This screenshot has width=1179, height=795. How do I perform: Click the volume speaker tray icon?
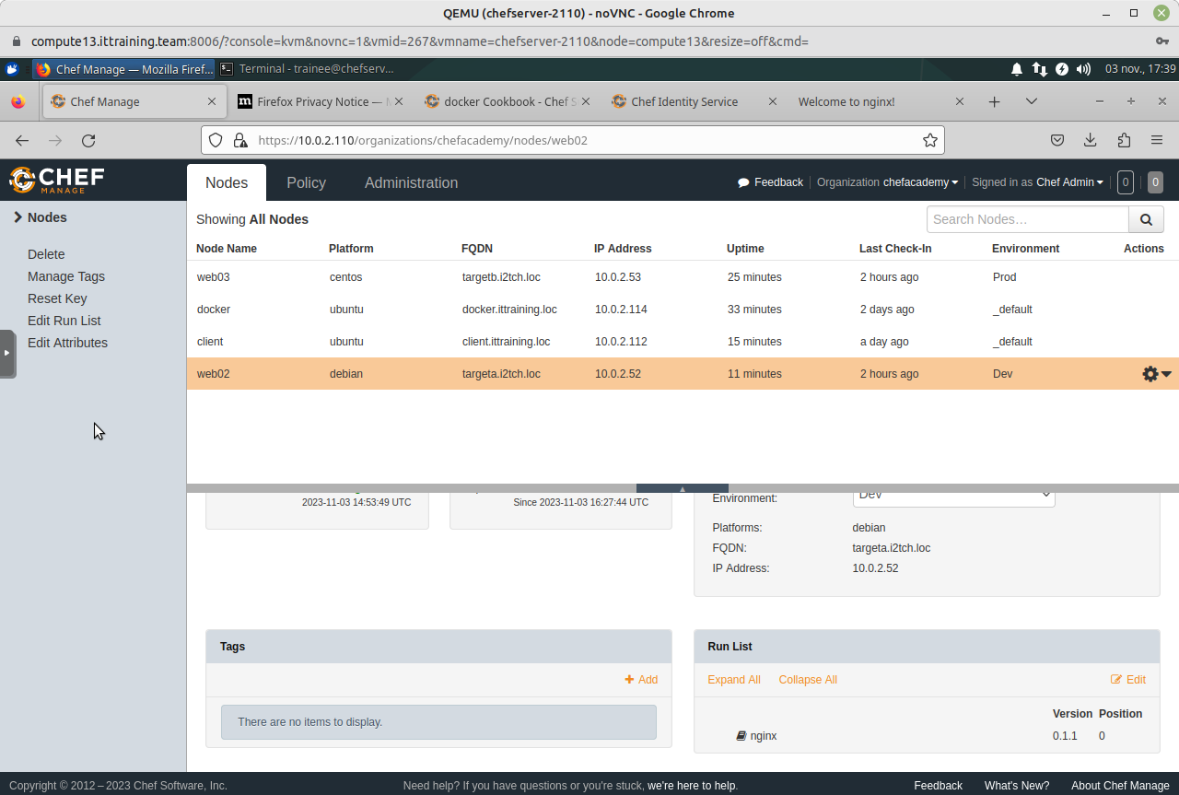point(1084,69)
